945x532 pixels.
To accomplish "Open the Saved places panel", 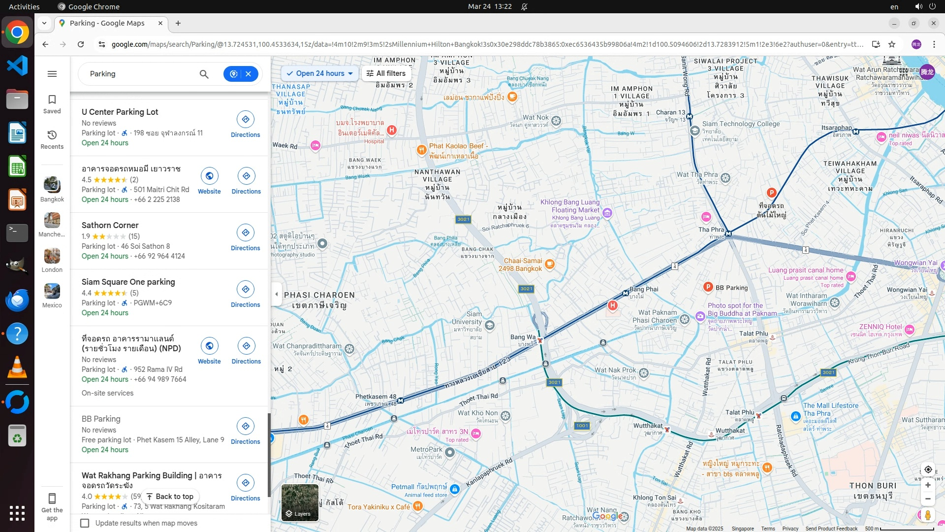I will click(52, 104).
